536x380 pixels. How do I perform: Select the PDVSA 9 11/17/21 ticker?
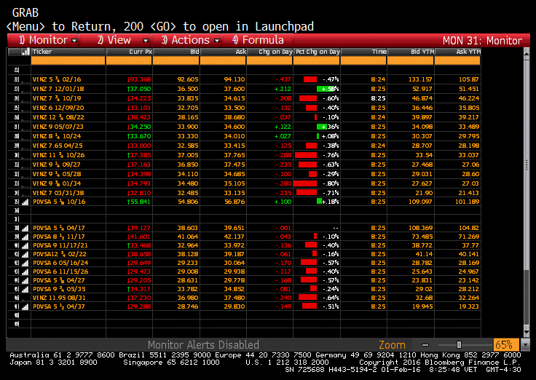coord(60,245)
